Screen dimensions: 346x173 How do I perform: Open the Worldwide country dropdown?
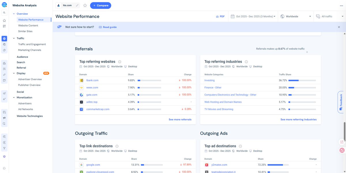pyautogui.click(x=296, y=16)
